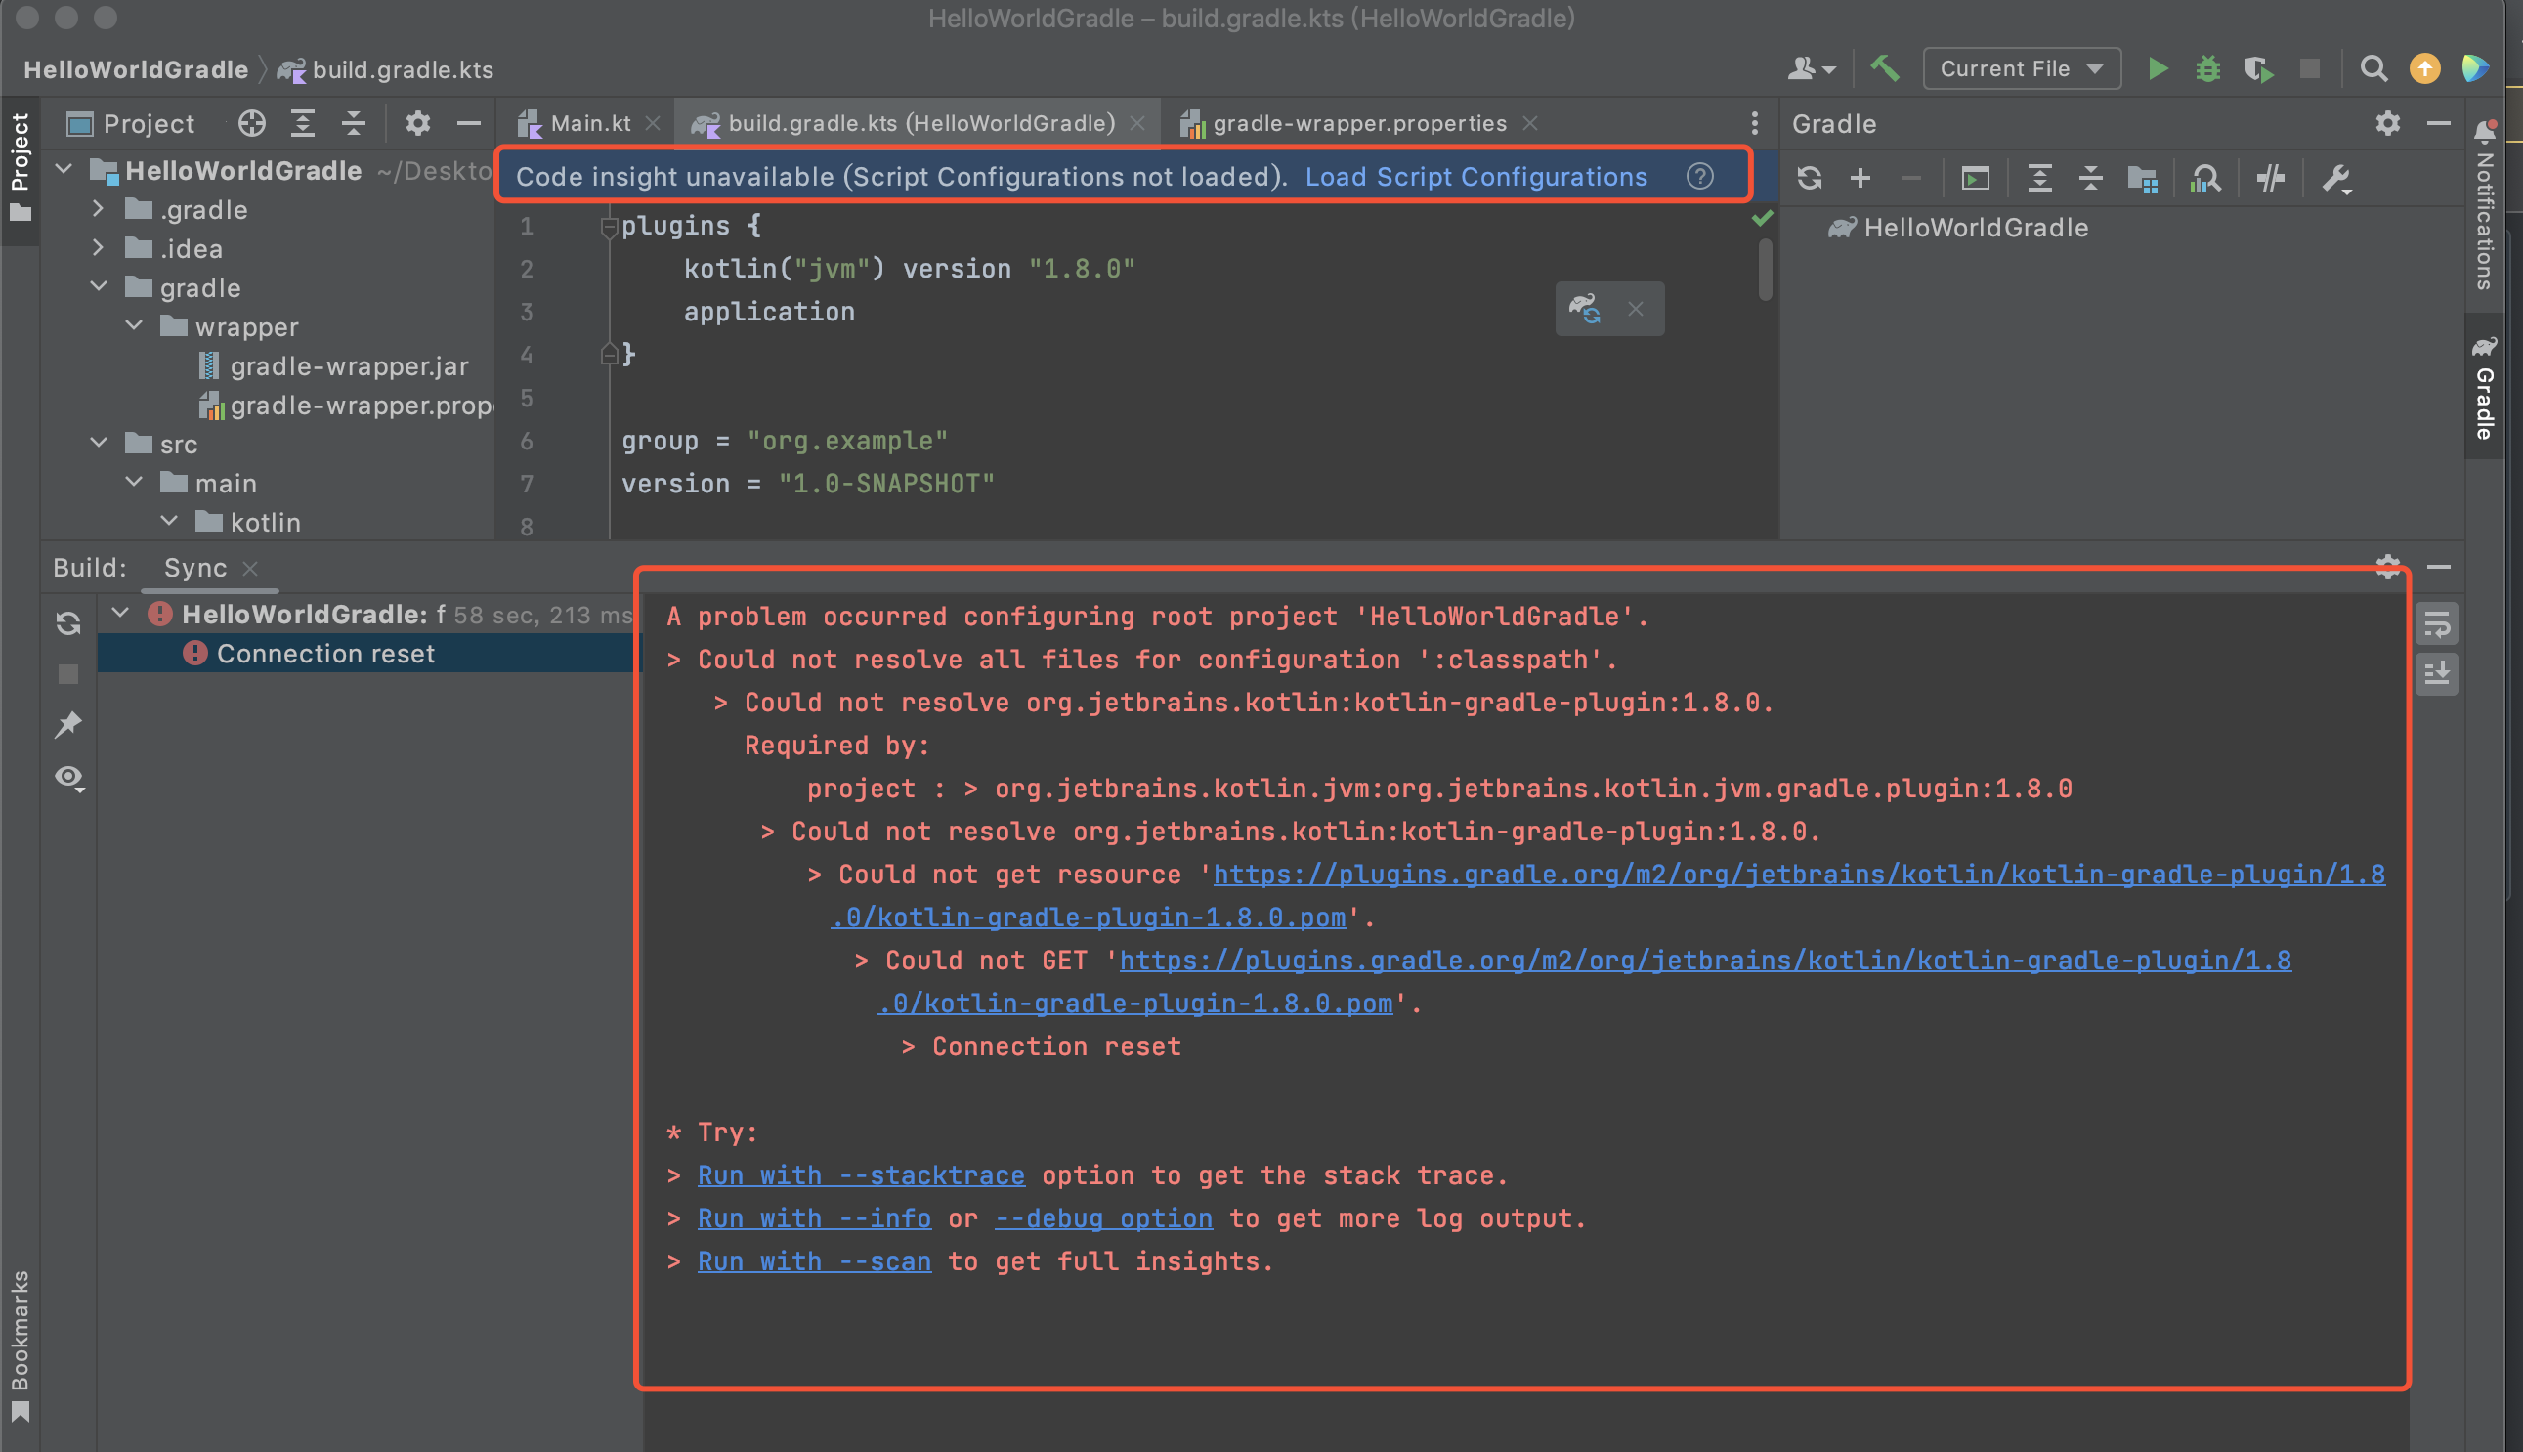Toggle the Gradle side tool window tab
Screen dimensions: 2523x1452
click(x=2484, y=387)
